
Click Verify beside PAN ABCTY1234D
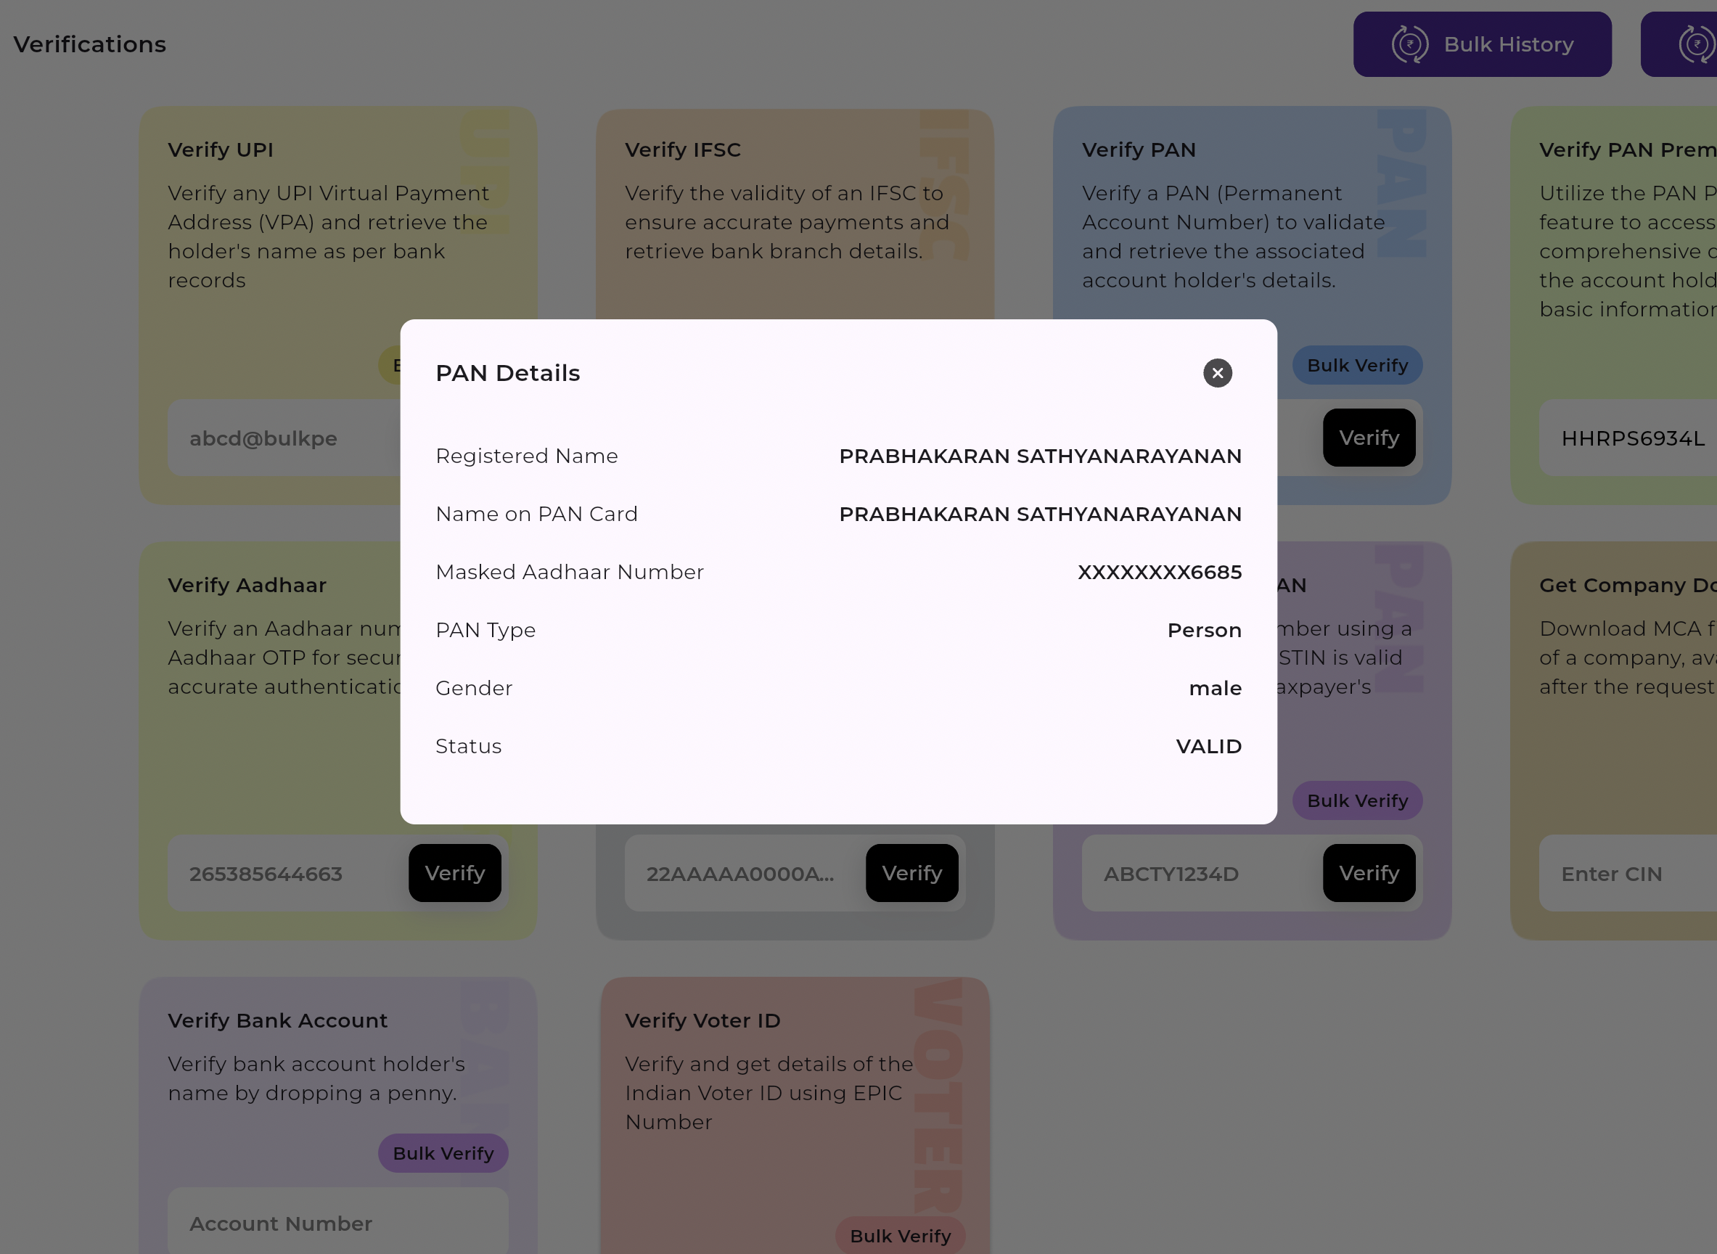(x=1369, y=873)
